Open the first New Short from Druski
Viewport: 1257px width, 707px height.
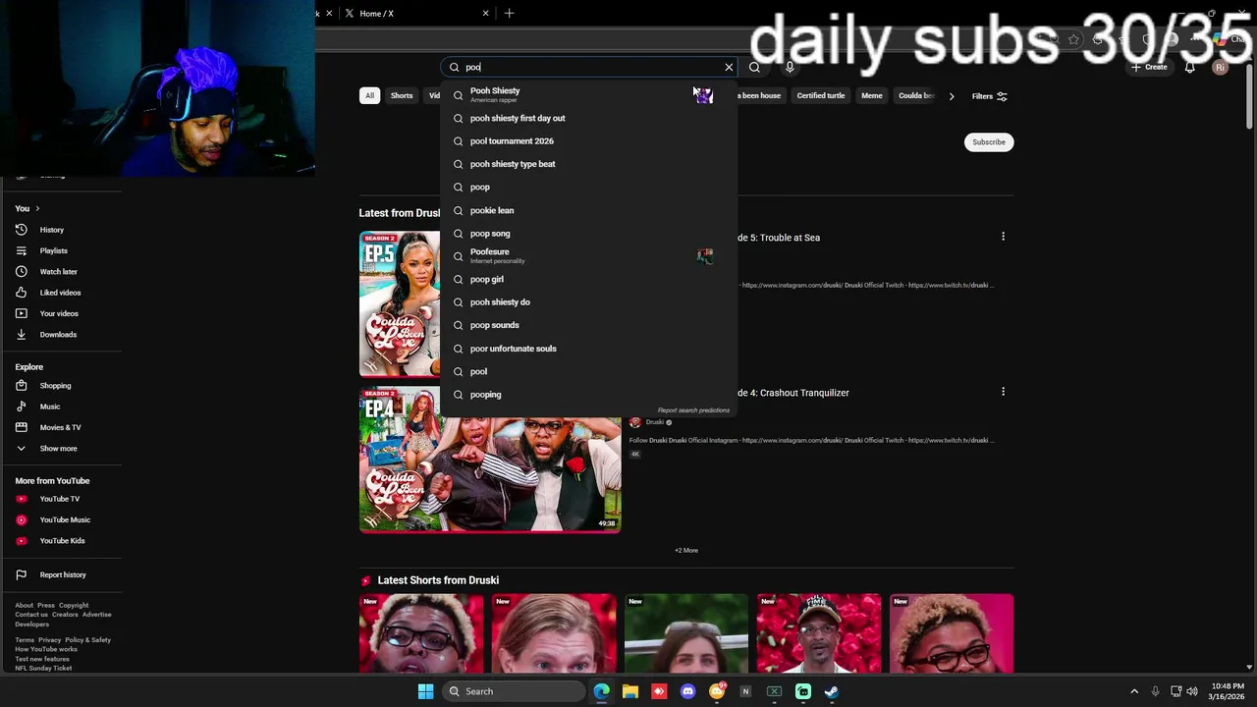pyautogui.click(x=421, y=633)
